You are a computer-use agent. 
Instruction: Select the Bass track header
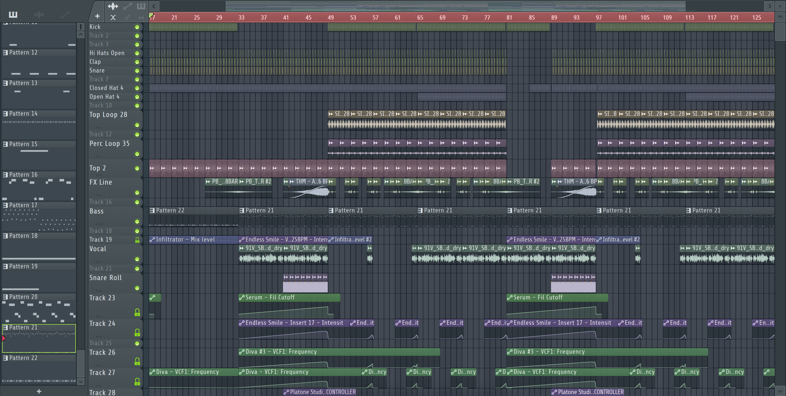point(115,216)
